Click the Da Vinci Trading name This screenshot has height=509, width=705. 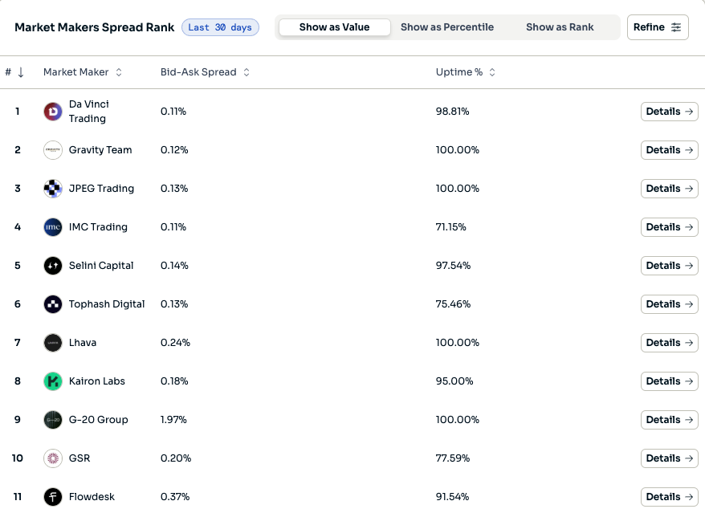88,112
